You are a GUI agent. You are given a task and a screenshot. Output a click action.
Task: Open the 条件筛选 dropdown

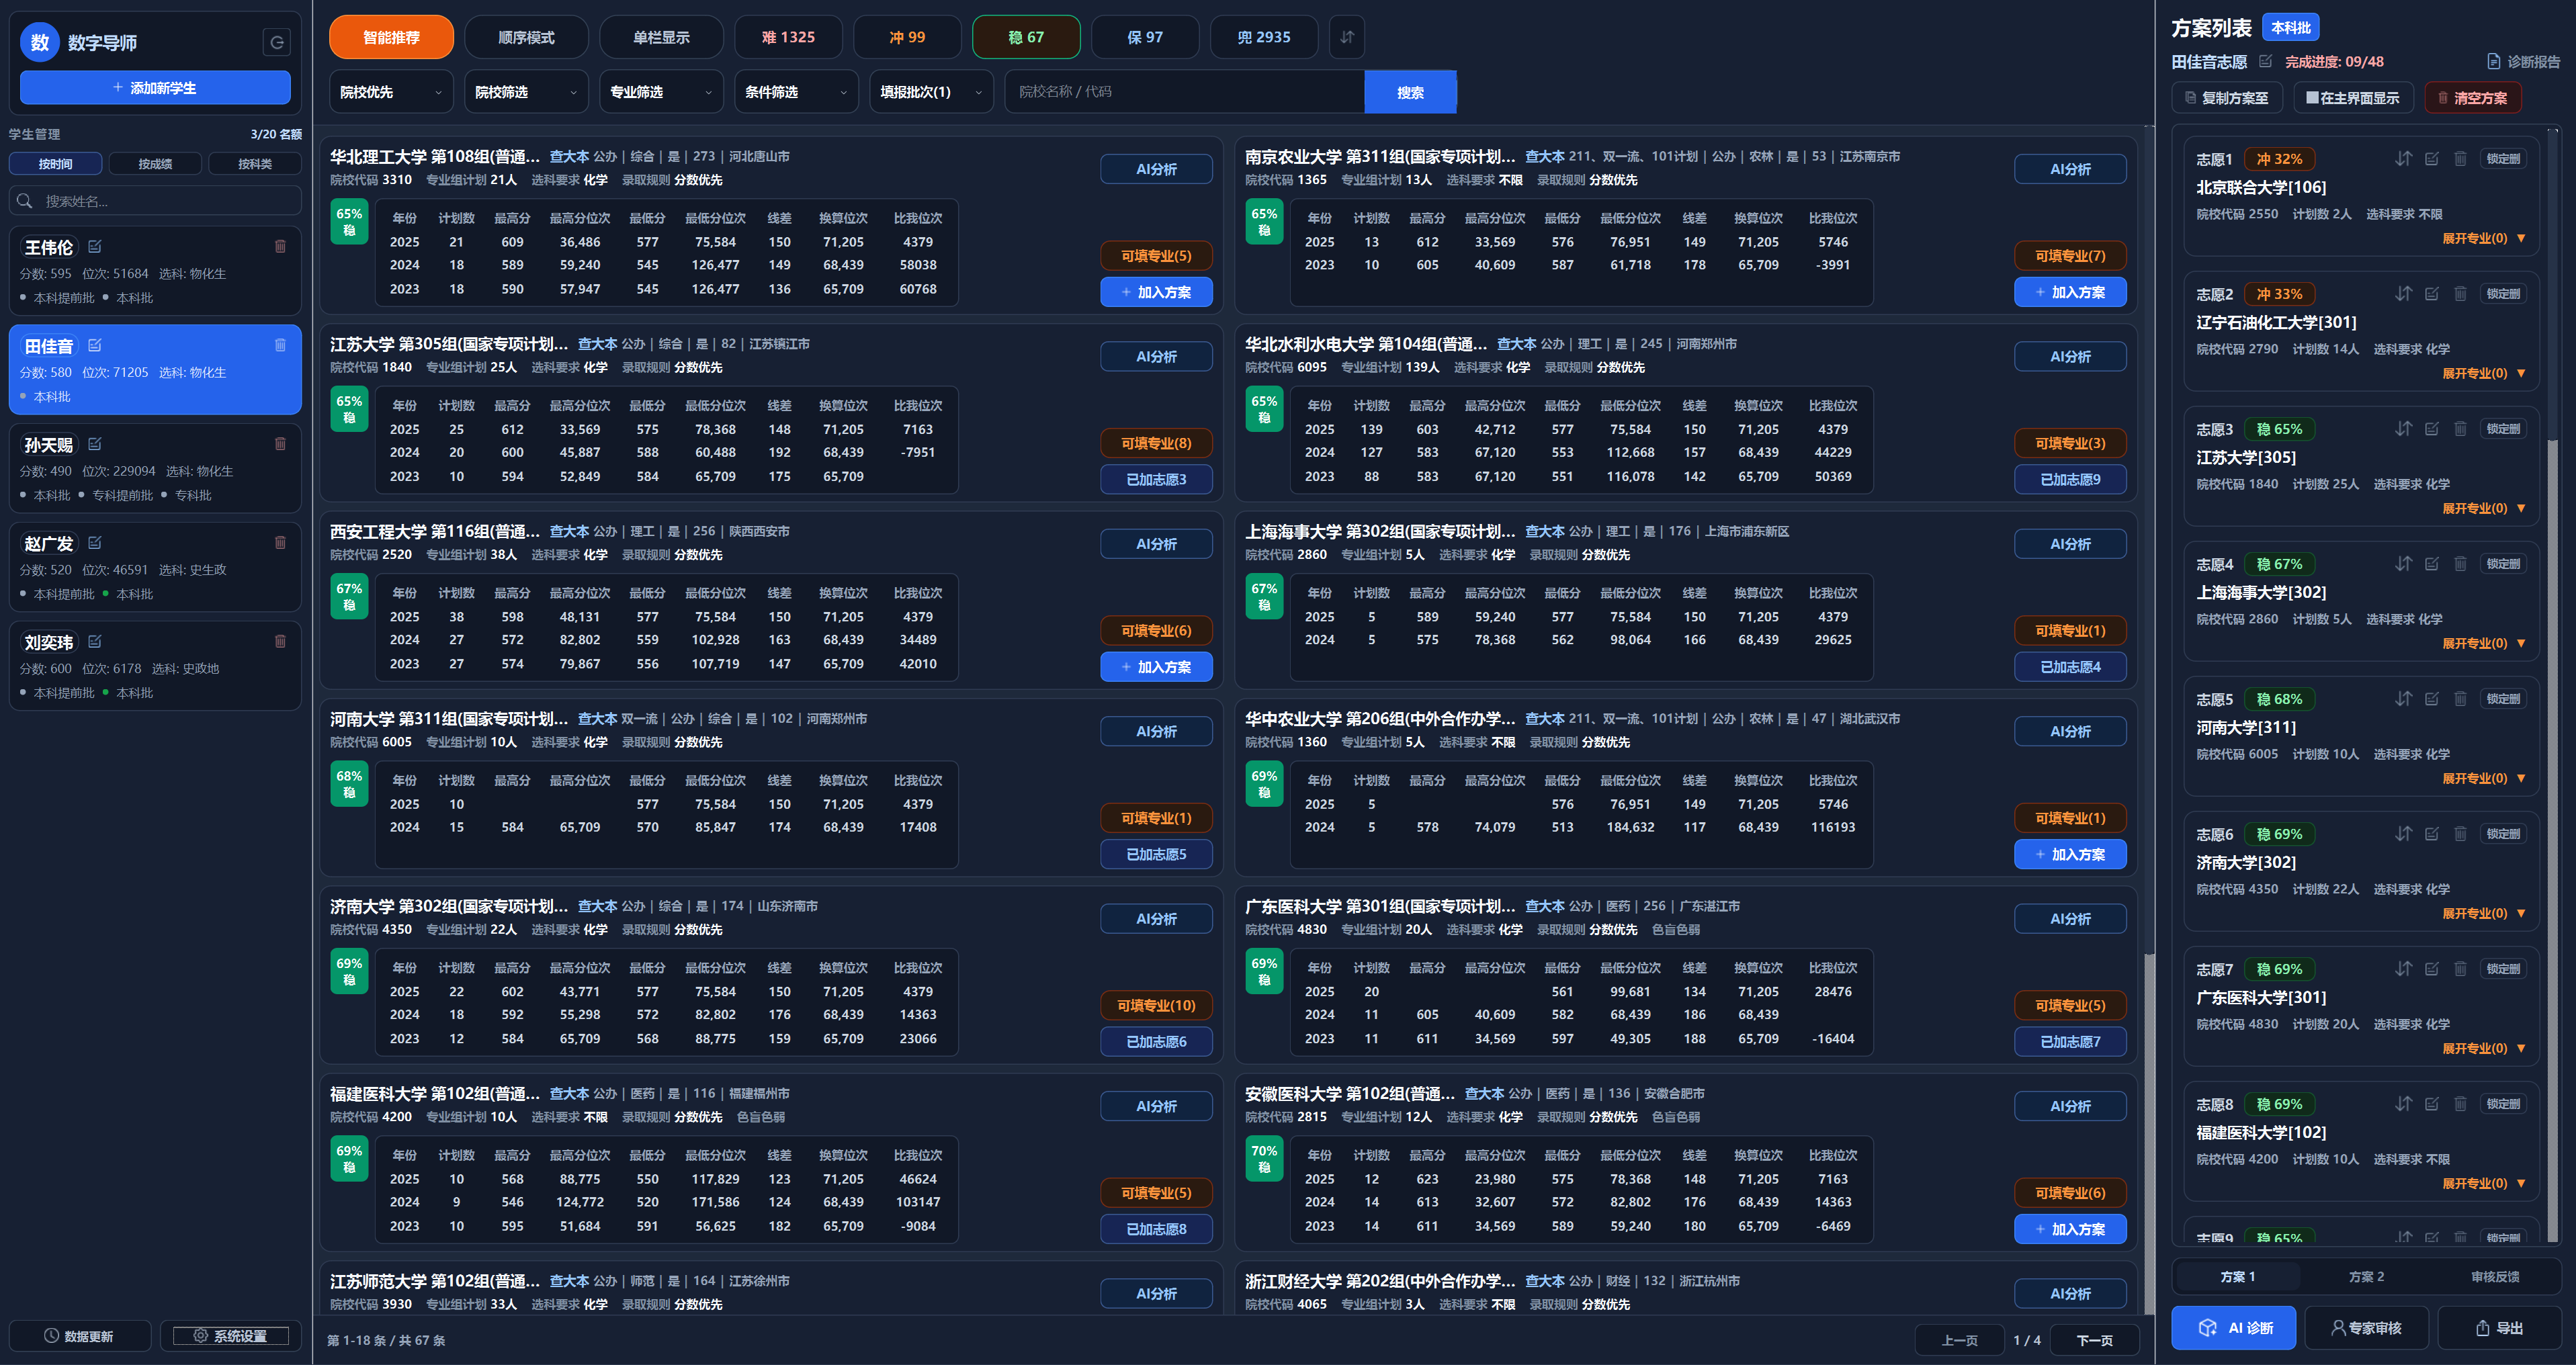796,92
